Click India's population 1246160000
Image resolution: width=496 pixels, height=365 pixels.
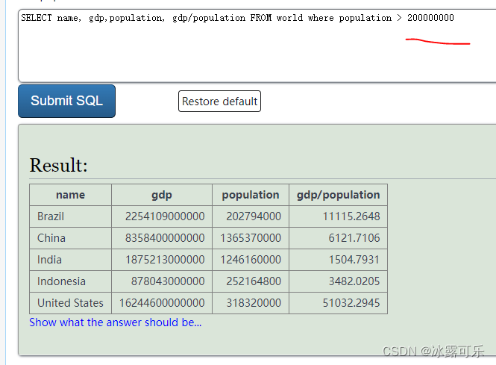(x=251, y=260)
